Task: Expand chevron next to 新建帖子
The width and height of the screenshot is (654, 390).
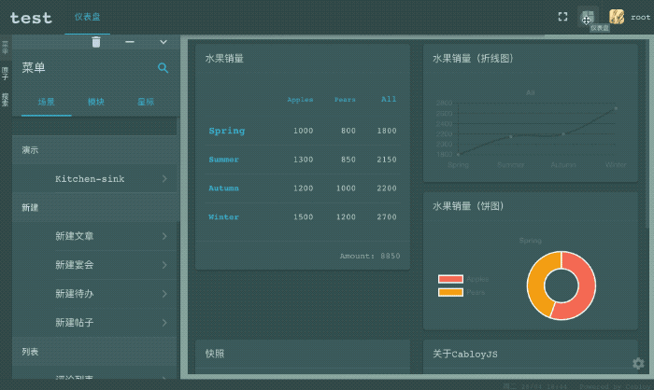Action: click(164, 323)
